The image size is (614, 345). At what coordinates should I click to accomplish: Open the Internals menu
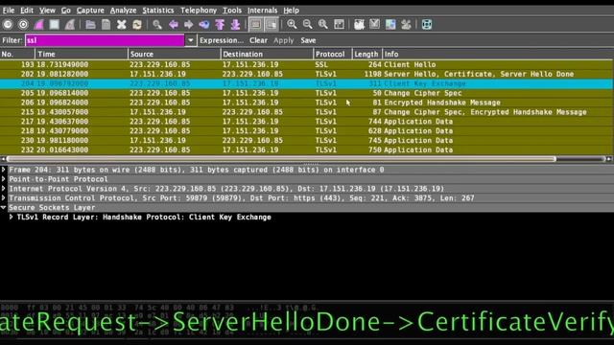pyautogui.click(x=262, y=11)
